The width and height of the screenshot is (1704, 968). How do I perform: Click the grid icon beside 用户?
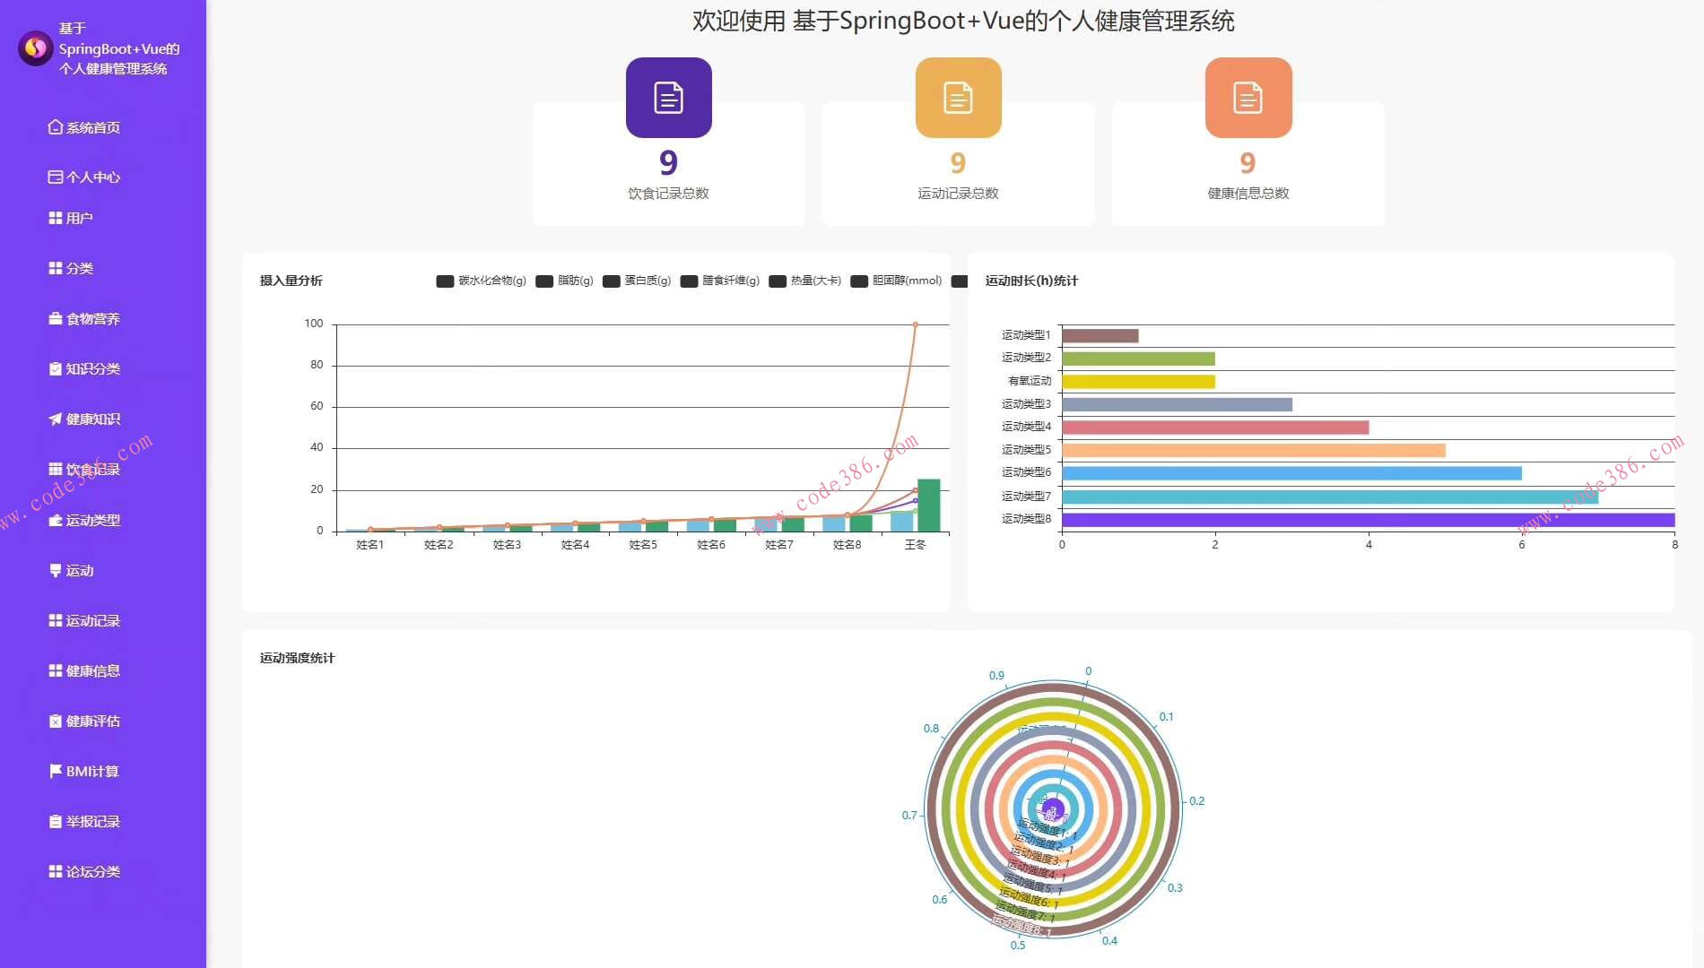tap(56, 218)
